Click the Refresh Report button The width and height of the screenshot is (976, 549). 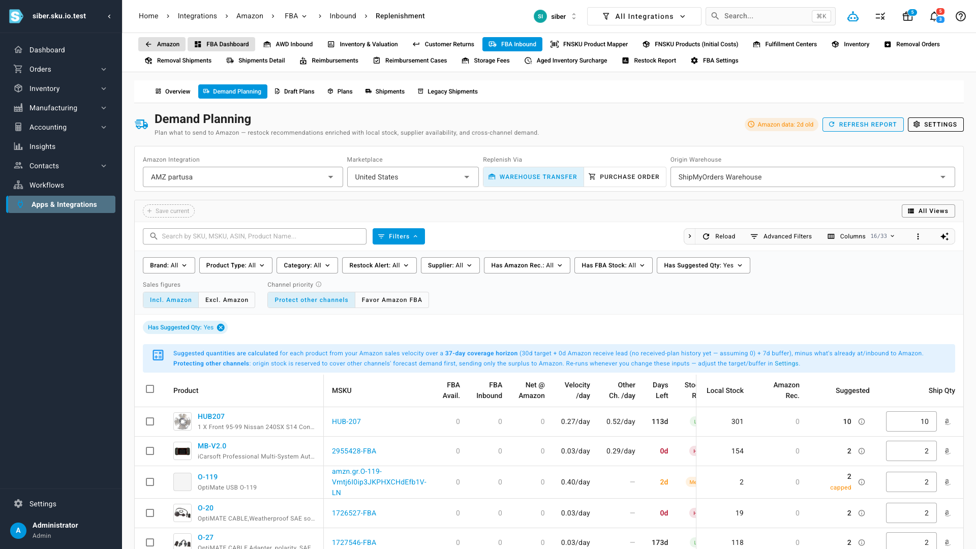pyautogui.click(x=863, y=125)
